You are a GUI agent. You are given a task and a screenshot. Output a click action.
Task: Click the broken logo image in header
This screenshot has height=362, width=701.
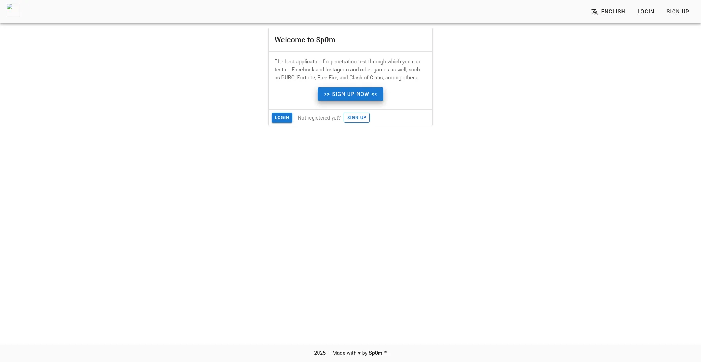(13, 10)
